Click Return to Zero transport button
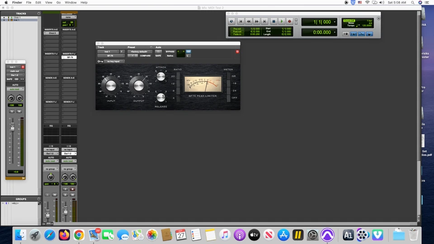Viewport: 434px width, 244px height. 241,21
